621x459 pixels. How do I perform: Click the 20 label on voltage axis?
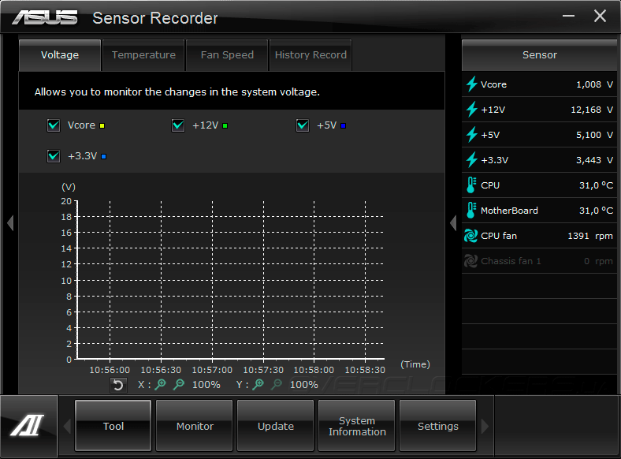[66, 201]
